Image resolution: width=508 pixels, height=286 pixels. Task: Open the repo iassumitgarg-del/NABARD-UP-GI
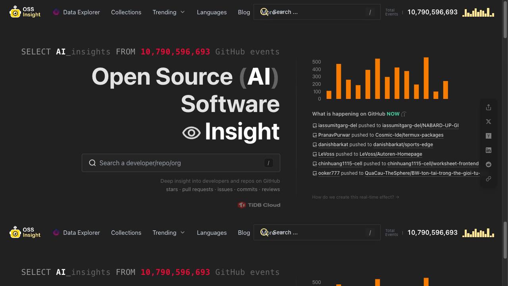[420, 126]
